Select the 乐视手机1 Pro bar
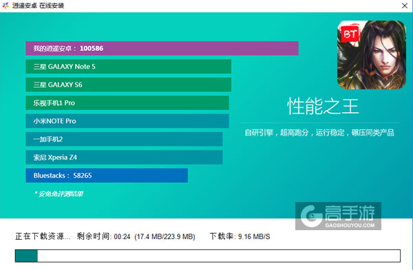Image resolution: width=413 pixels, height=270 pixels. (127, 102)
